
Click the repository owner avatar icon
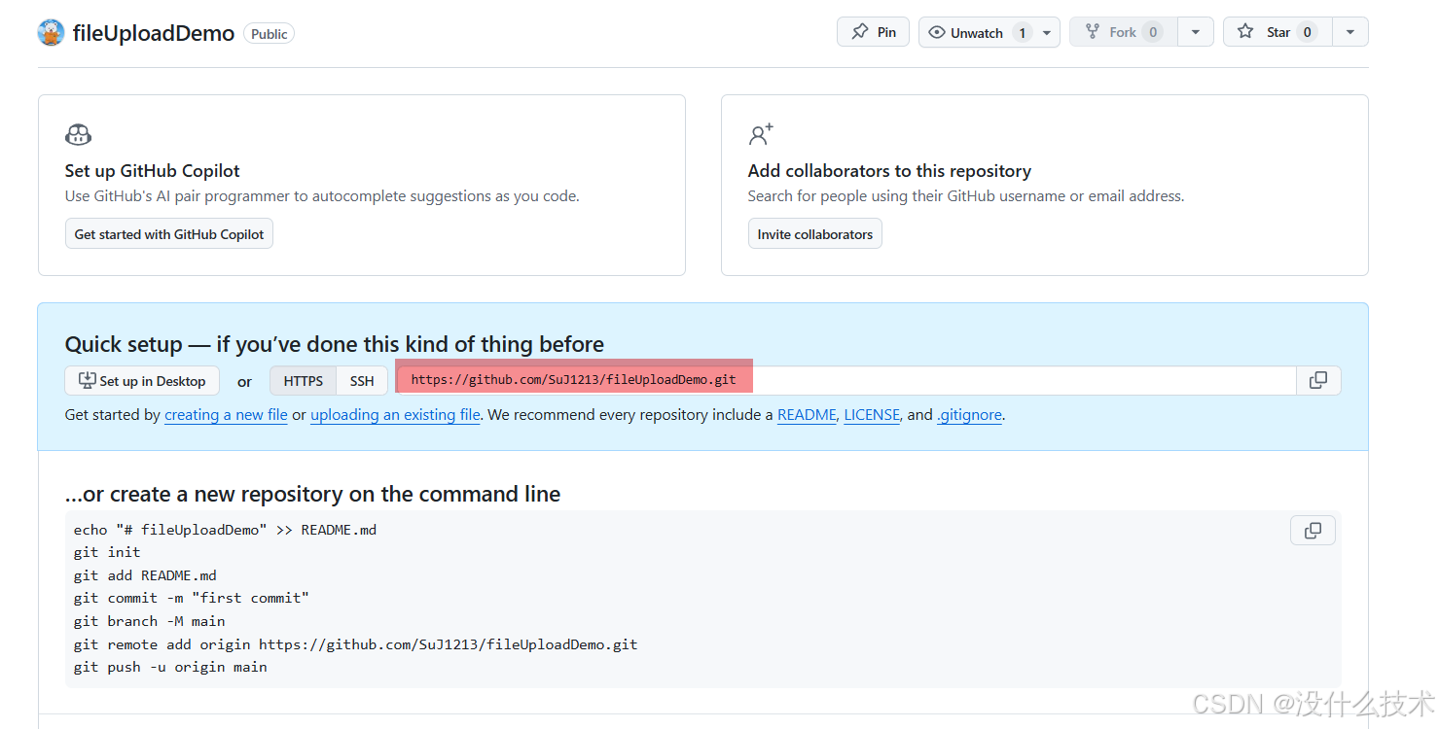(x=51, y=33)
